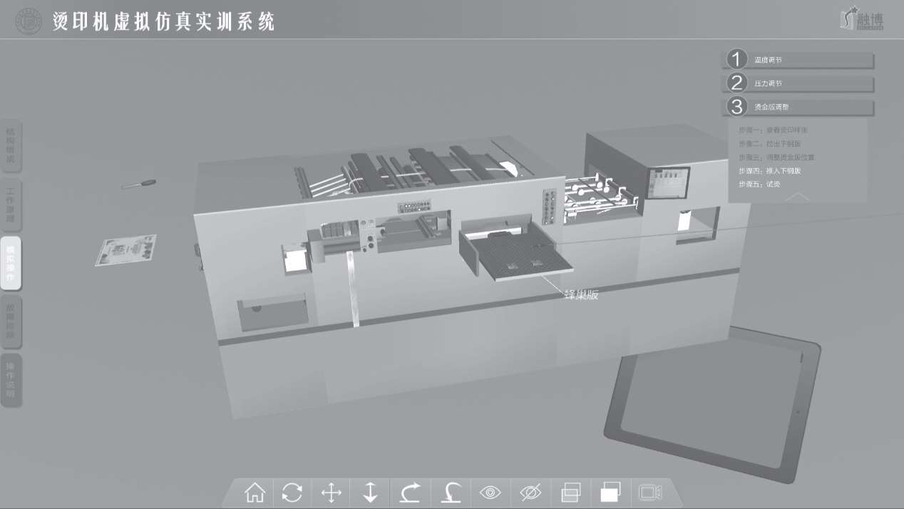The image size is (904, 509).
Task: Open step 3 烫金版调整
Action: point(798,107)
